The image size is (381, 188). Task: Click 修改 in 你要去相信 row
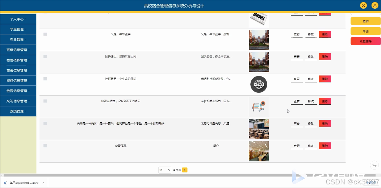tap(311, 101)
